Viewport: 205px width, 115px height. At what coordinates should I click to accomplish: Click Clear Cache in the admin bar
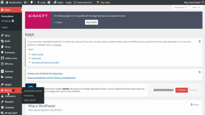[103, 2]
